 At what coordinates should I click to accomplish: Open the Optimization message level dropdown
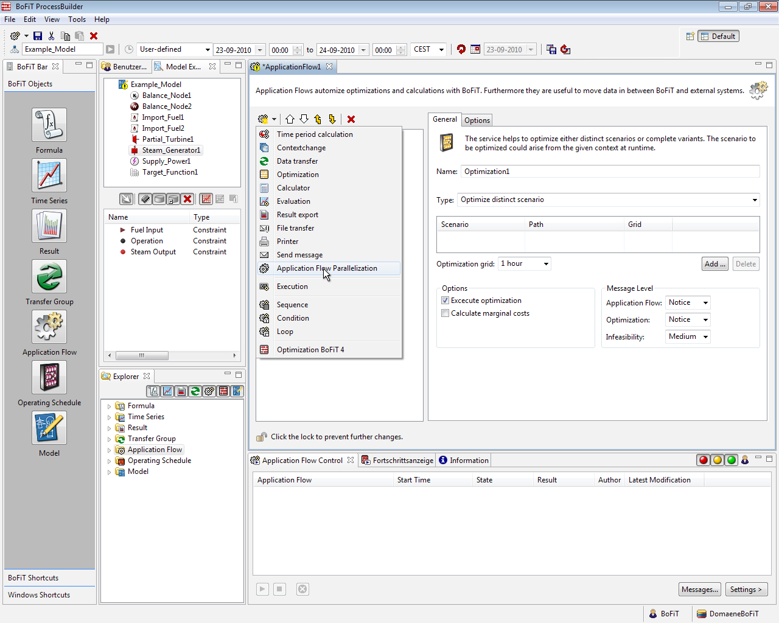[688, 319]
